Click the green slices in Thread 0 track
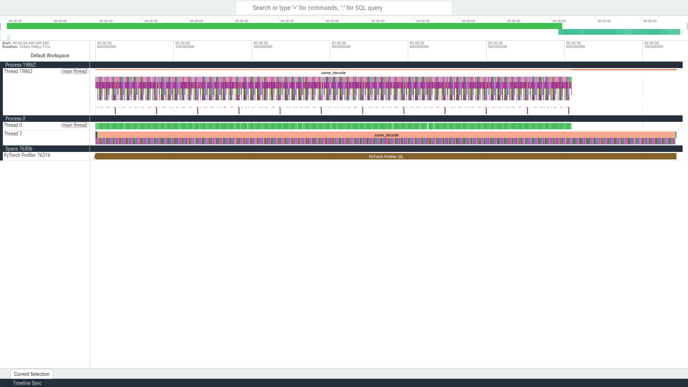 click(x=333, y=126)
